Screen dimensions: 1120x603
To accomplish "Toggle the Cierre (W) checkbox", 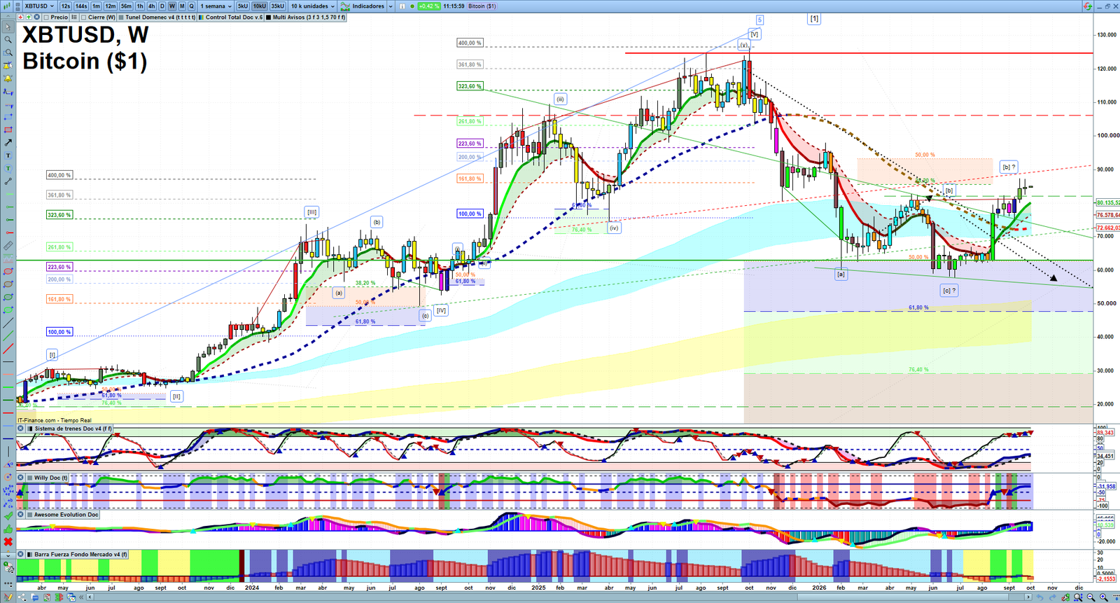I will coord(84,18).
